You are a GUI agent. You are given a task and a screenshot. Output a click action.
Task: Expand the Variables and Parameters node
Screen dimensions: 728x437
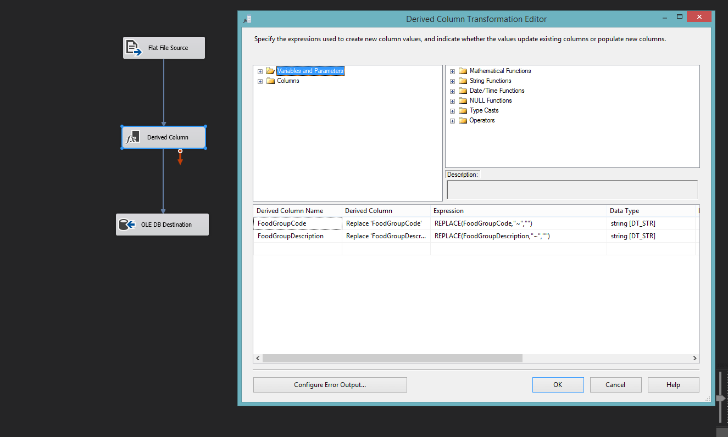pos(260,71)
